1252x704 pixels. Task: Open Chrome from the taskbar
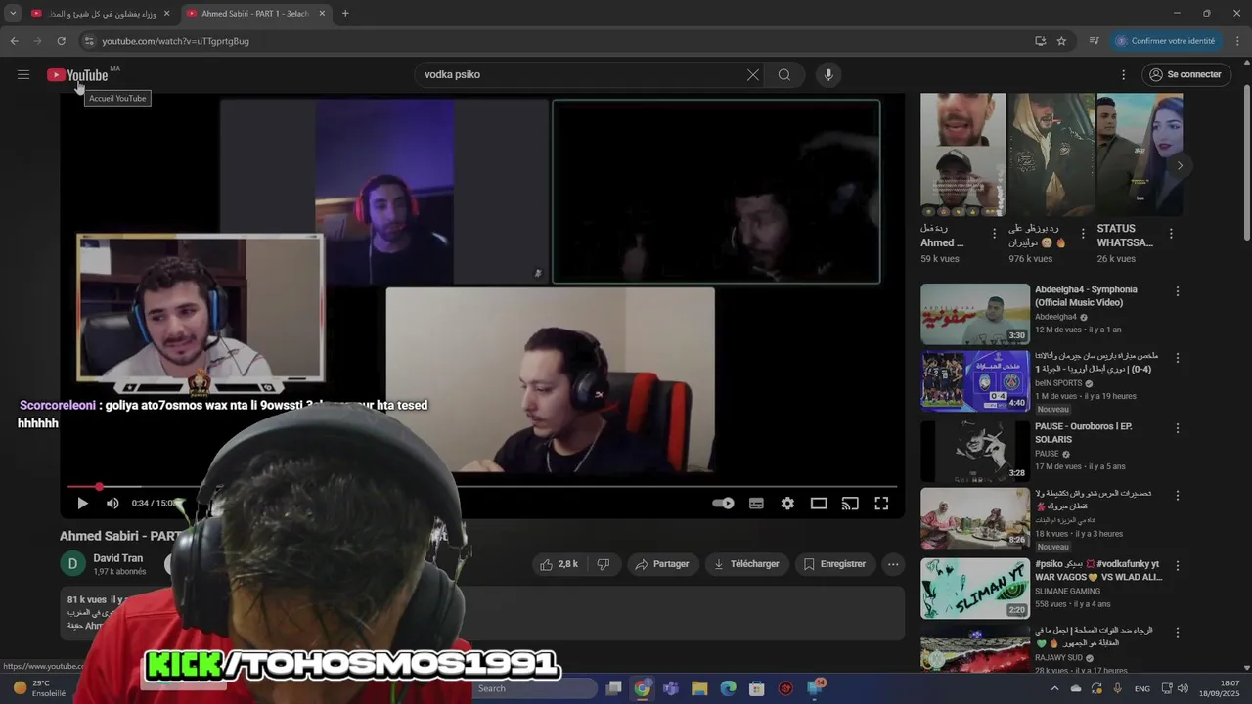(642, 688)
